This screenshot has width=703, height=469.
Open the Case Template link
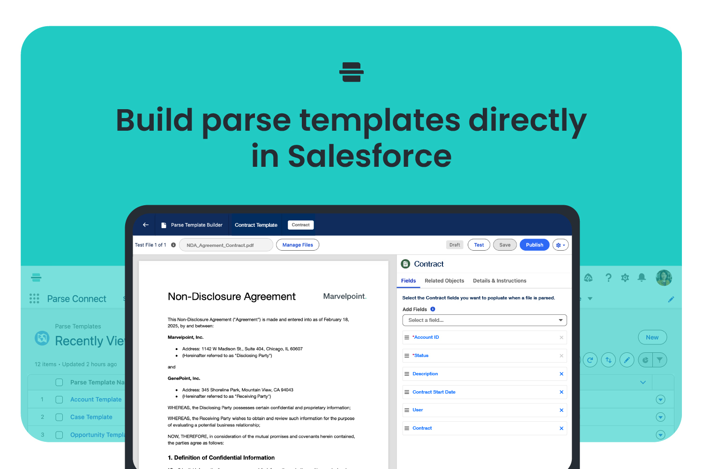click(91, 417)
